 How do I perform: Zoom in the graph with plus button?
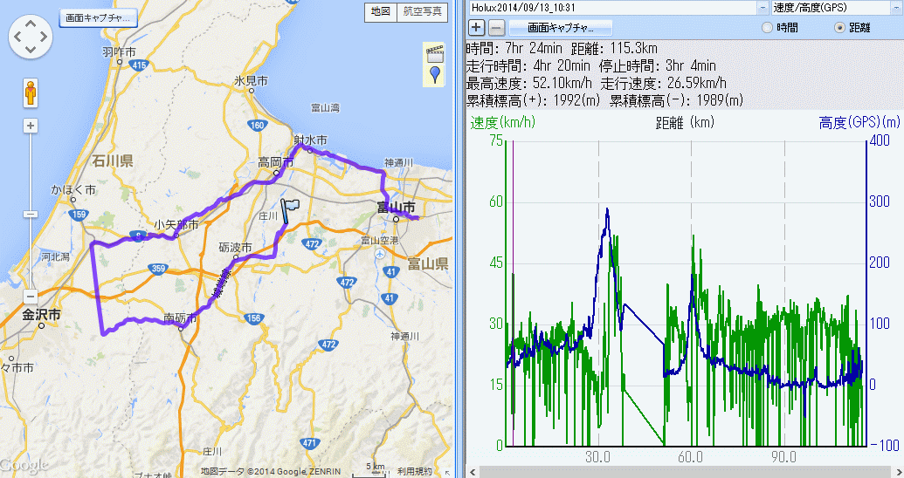pos(477,27)
